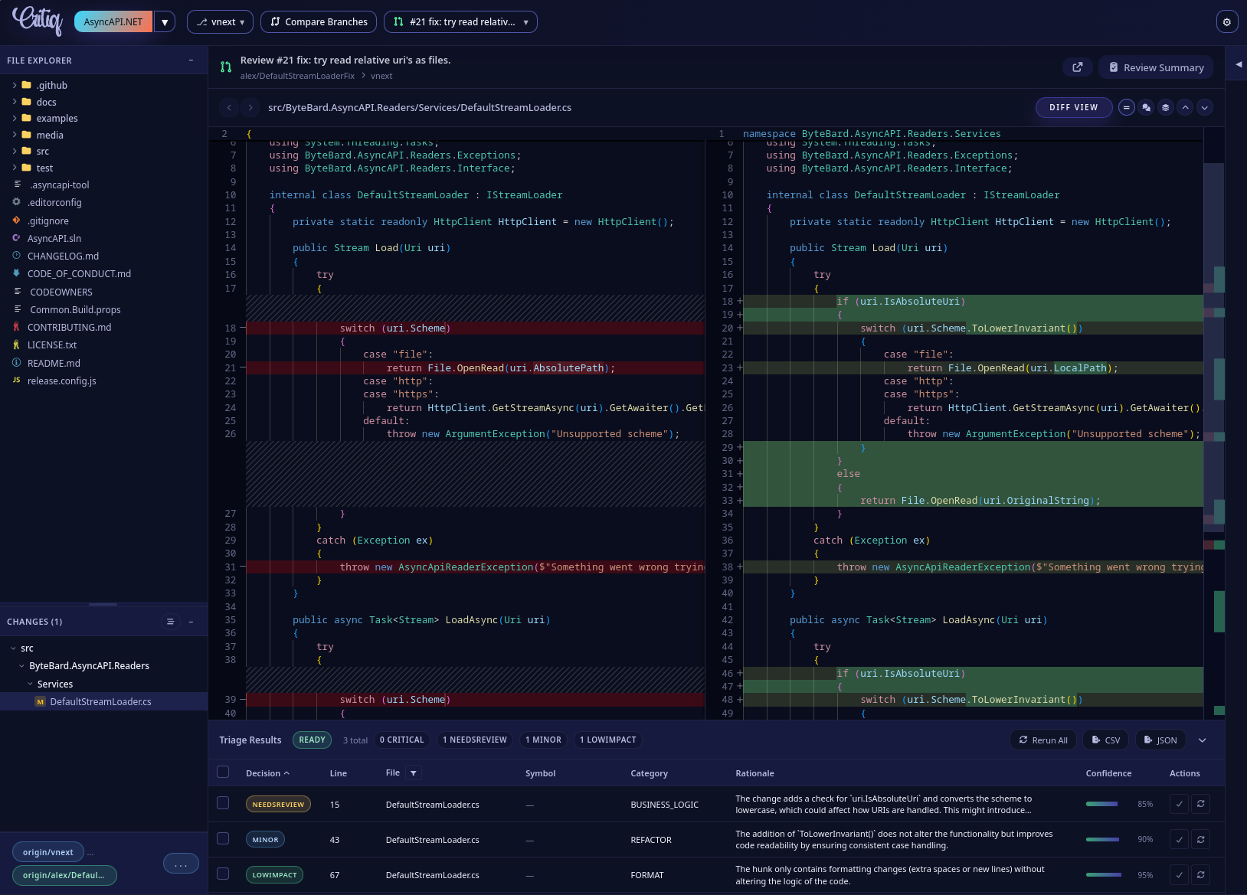Click the back navigation arrow beside the filename
Image resolution: width=1247 pixels, height=895 pixels.
[230, 107]
